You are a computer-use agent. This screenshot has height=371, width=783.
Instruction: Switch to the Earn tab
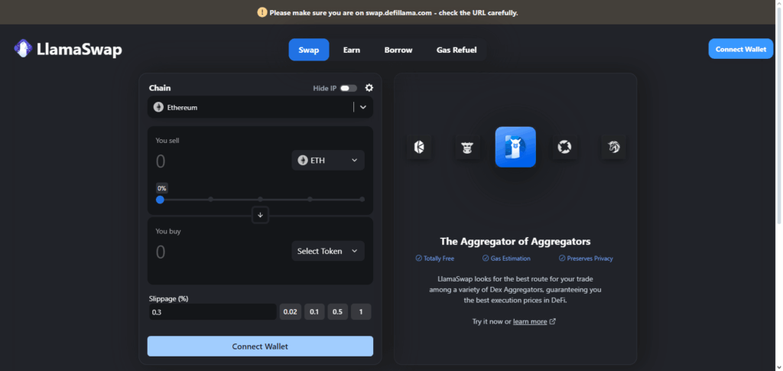[352, 50]
